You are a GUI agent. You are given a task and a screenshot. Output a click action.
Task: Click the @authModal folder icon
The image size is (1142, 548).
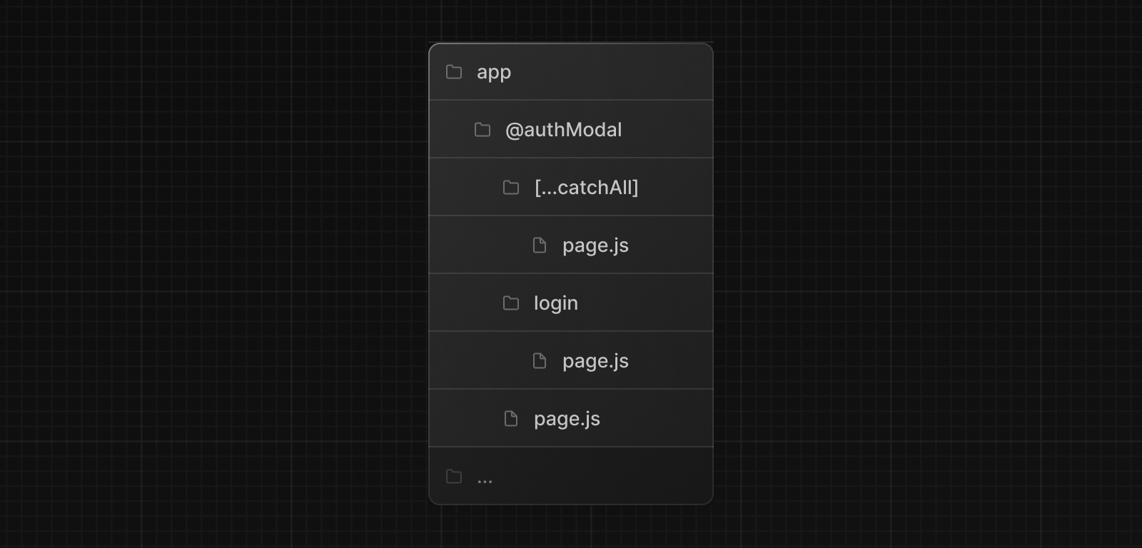(482, 130)
